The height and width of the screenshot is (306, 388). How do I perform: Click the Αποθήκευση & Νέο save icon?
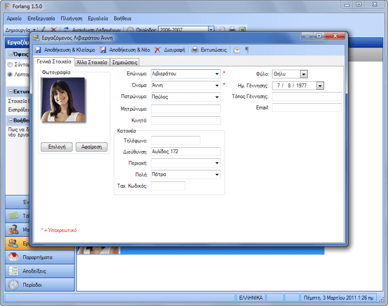103,50
